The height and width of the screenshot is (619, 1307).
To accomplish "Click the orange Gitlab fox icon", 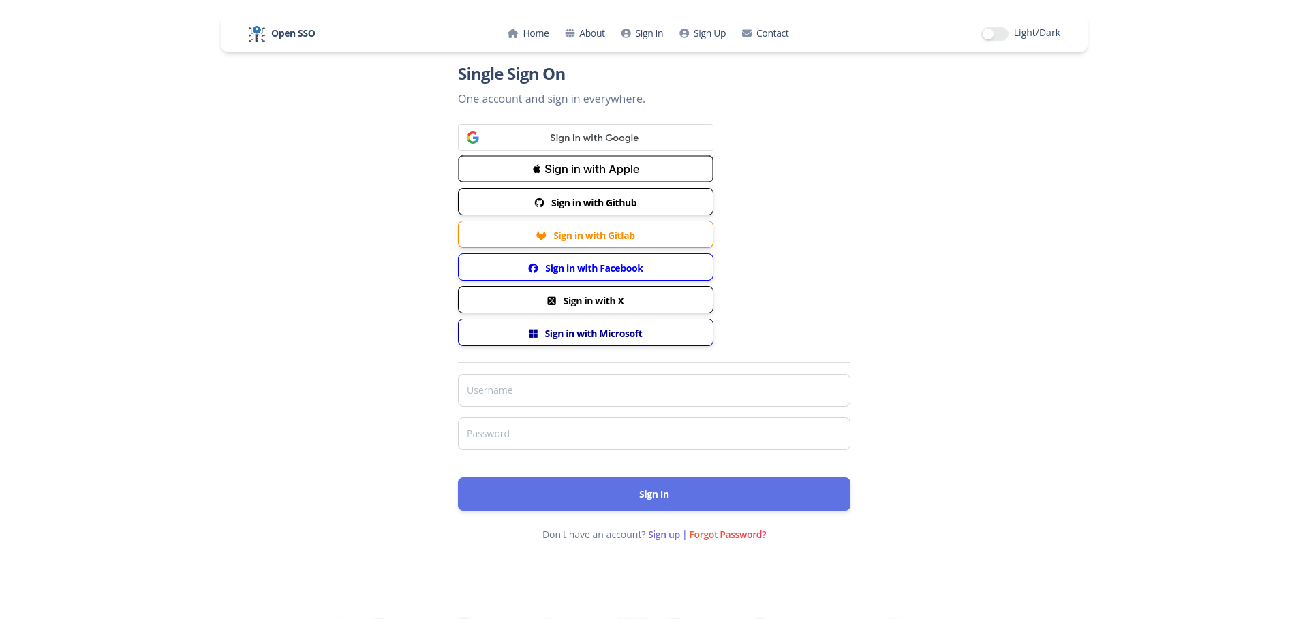I will [x=541, y=234].
